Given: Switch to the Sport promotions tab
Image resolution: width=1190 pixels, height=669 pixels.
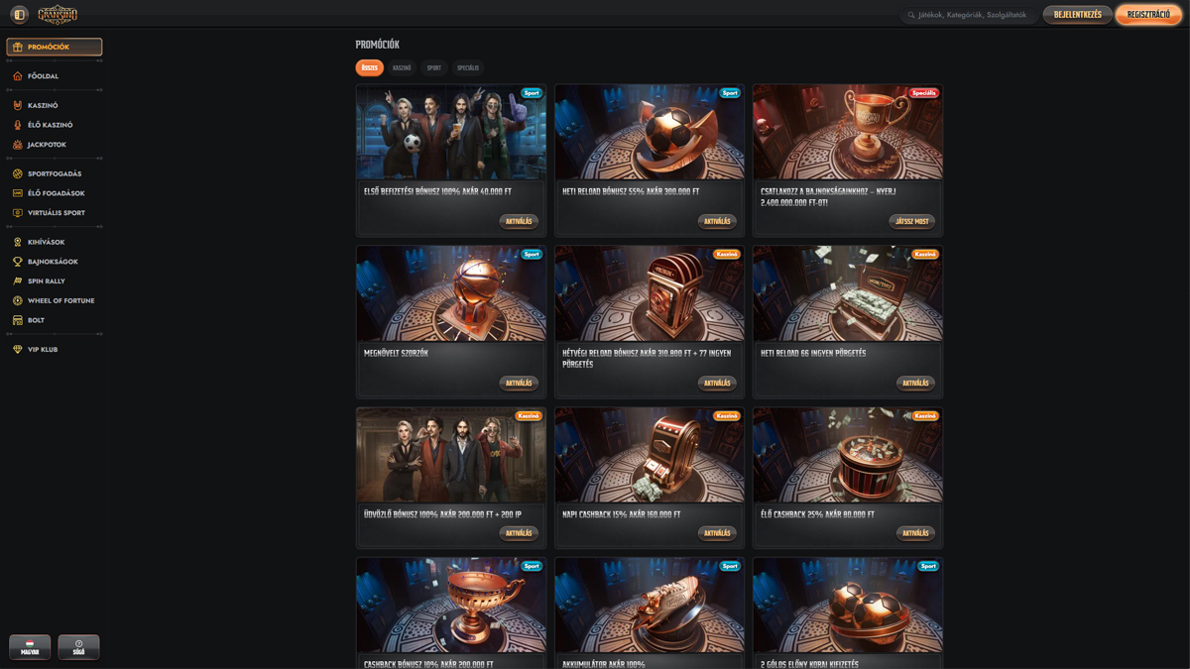Looking at the screenshot, I should tap(433, 68).
